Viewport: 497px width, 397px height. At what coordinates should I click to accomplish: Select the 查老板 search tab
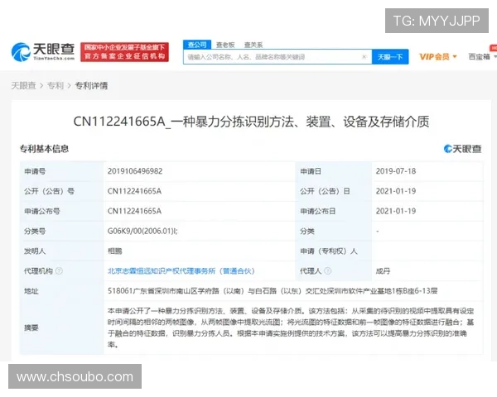pyautogui.click(x=225, y=45)
